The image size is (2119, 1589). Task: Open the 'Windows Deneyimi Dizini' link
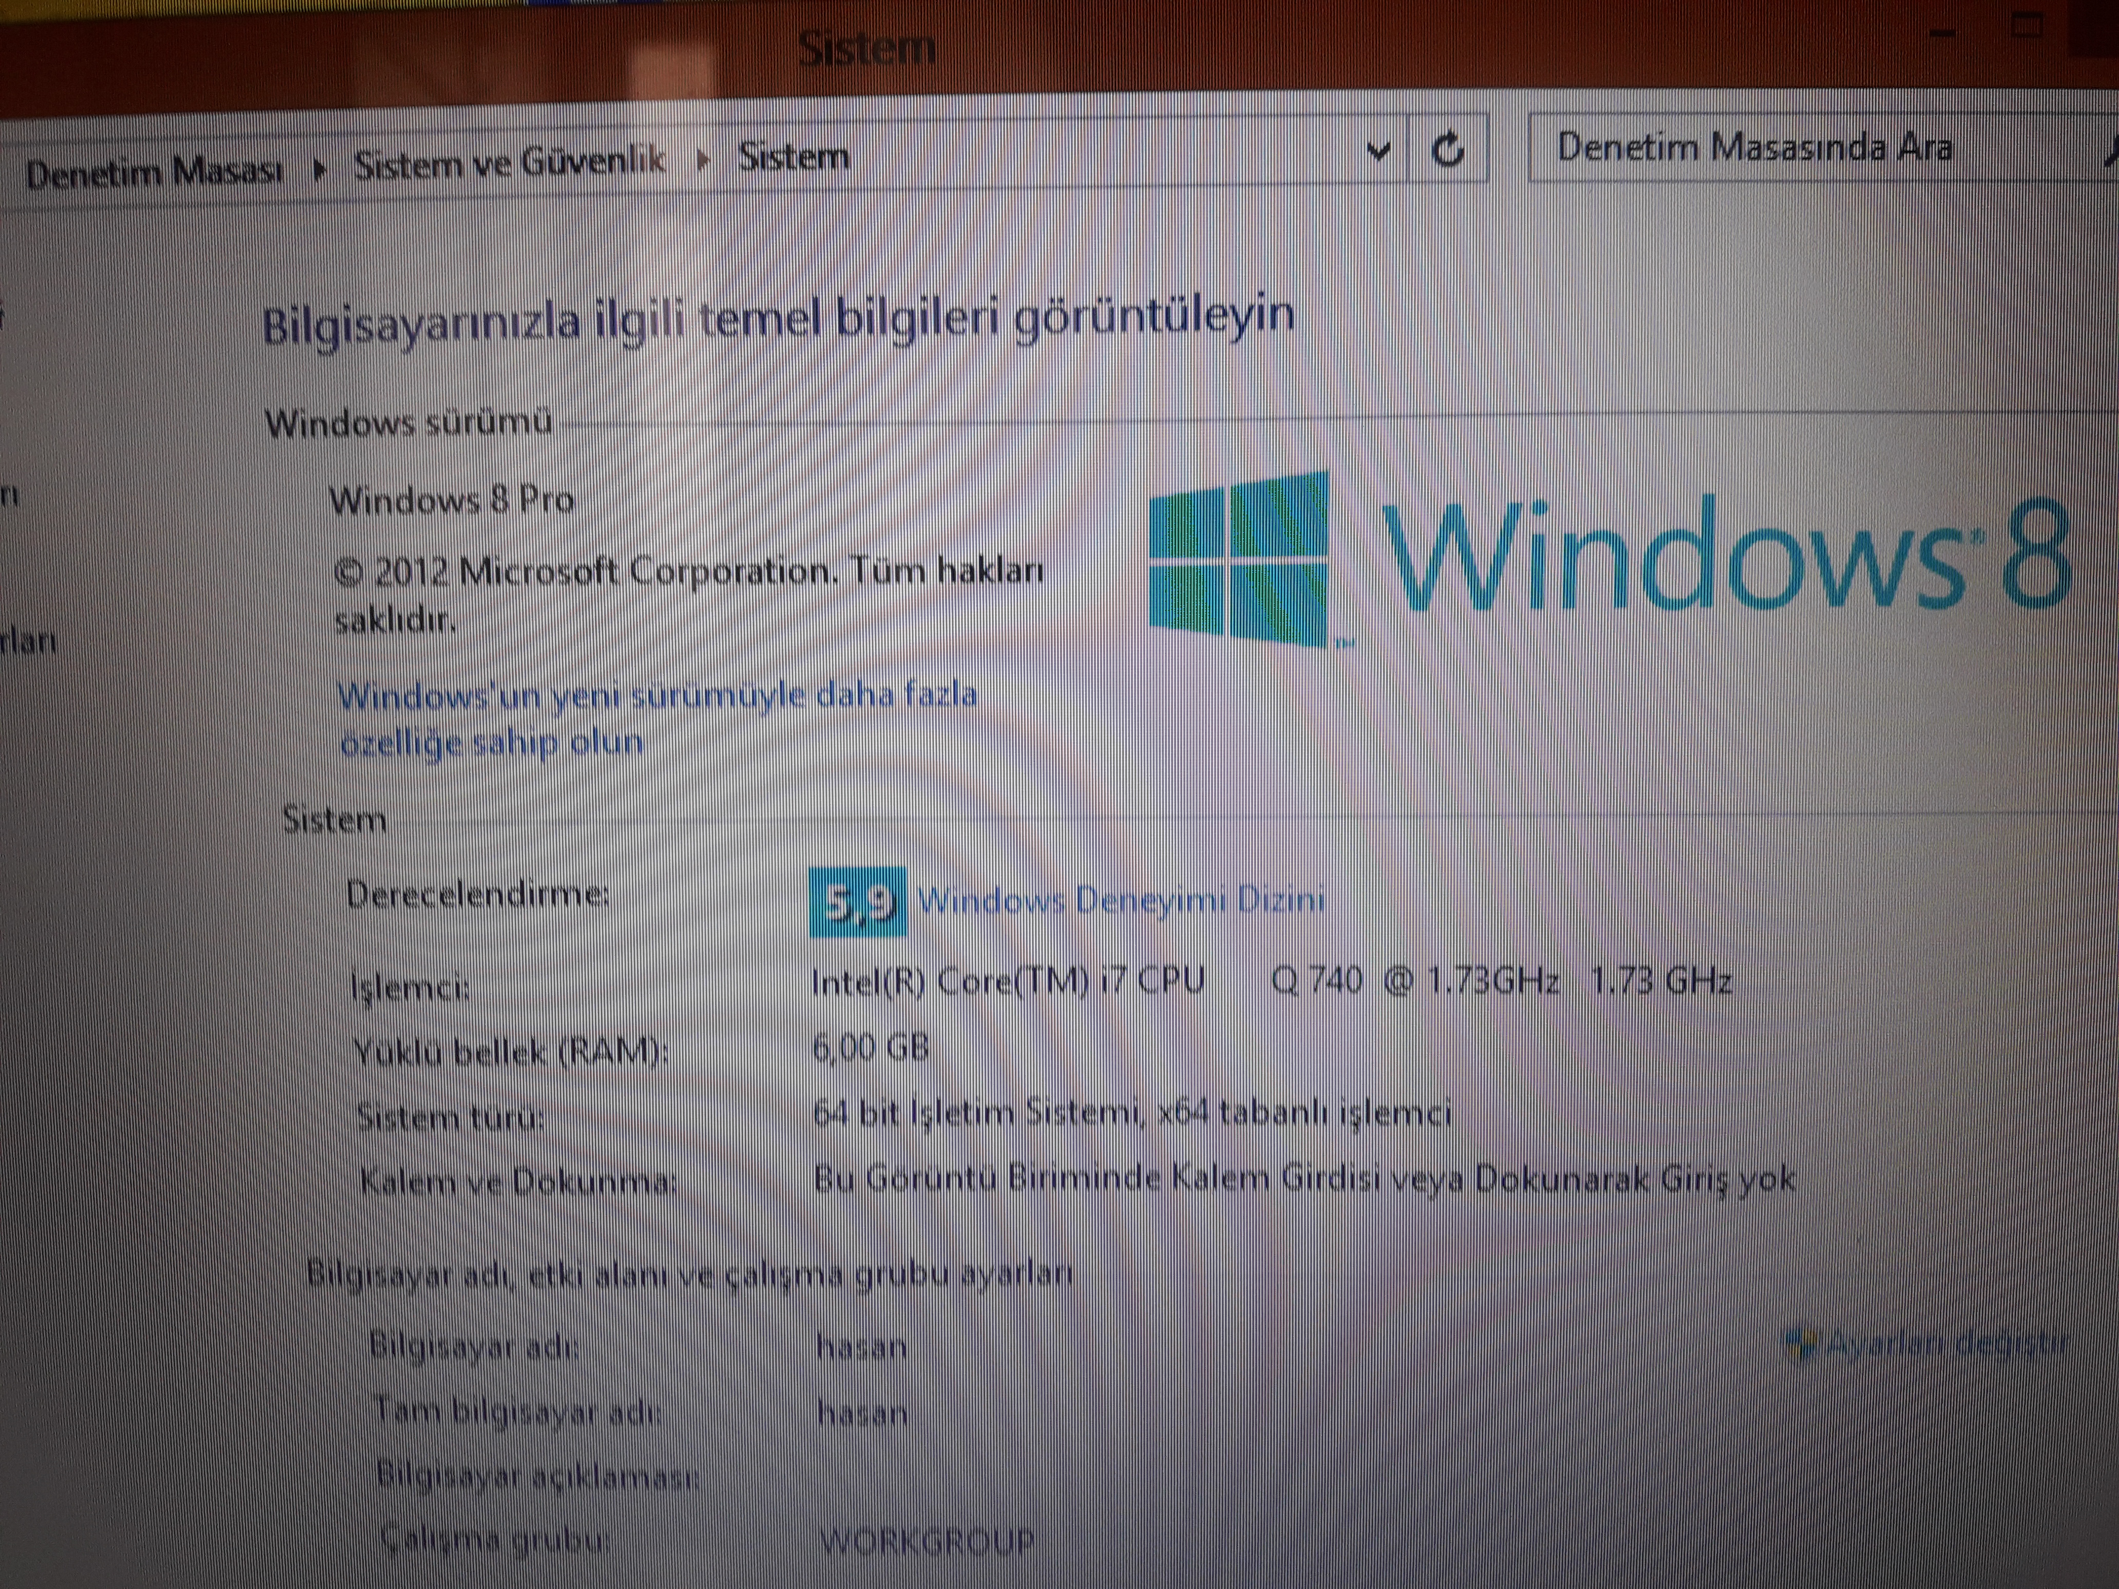pos(1121,899)
